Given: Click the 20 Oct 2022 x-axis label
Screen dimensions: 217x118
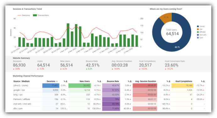Looking at the screenshot, I should pos(15,51).
